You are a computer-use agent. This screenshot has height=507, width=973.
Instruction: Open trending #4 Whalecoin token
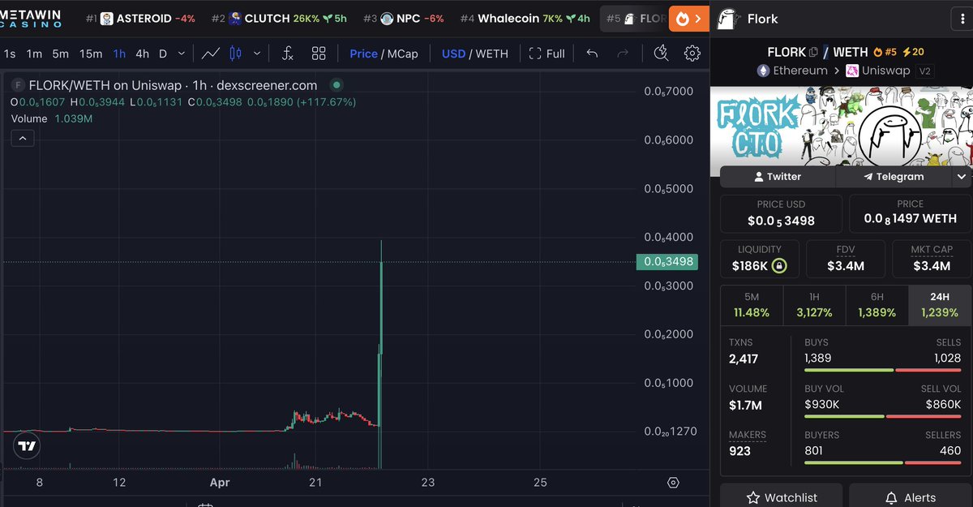click(x=524, y=18)
